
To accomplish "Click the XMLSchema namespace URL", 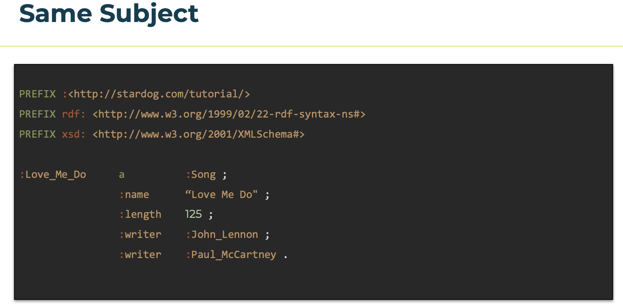I will [198, 134].
